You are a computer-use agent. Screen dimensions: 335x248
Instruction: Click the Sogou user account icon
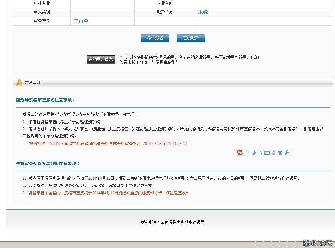(x=273, y=153)
